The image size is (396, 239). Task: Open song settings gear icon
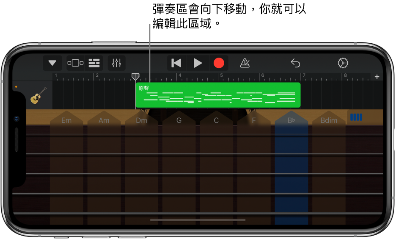pos(343,63)
